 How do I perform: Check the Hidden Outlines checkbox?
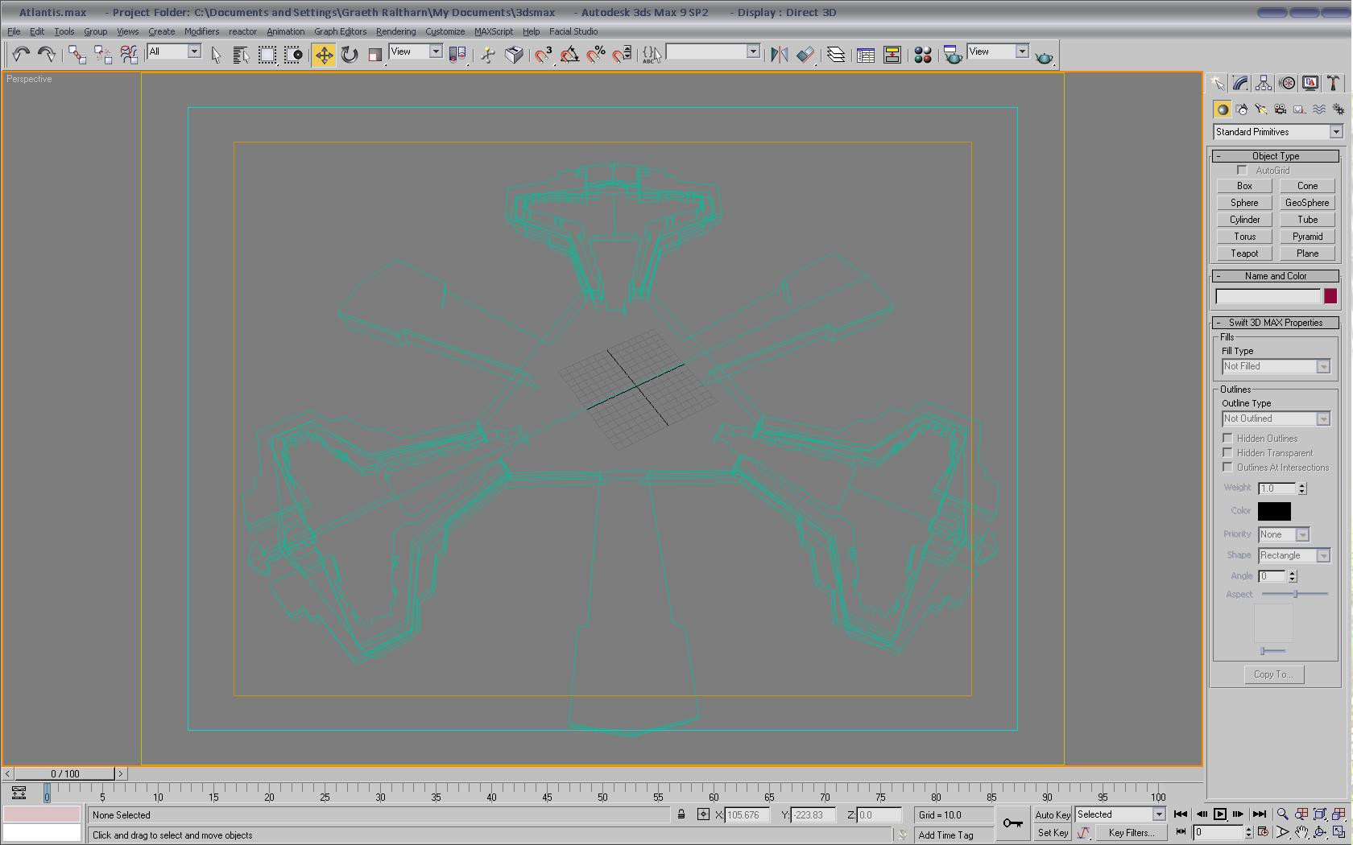tap(1227, 438)
